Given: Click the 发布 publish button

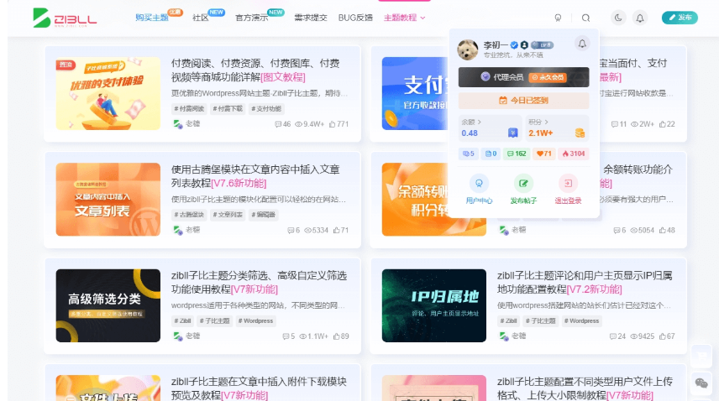Looking at the screenshot, I should pos(680,18).
